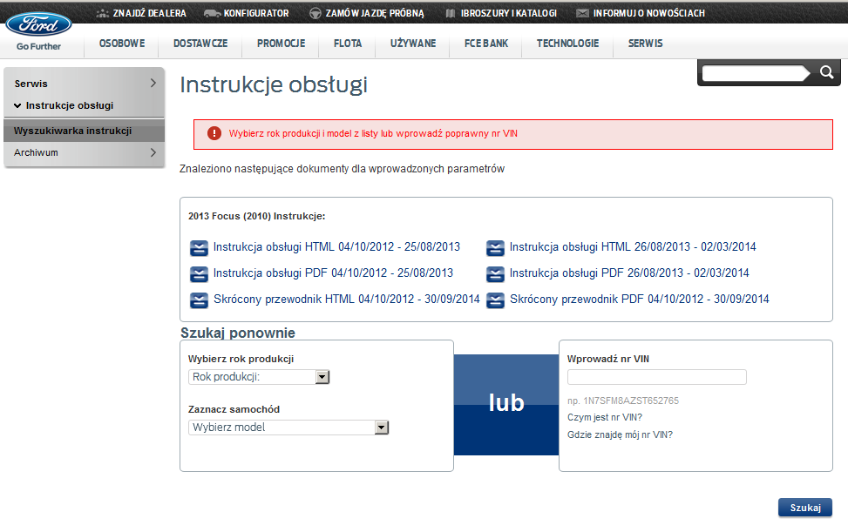Collapse the Instrukcje obsługi sidebar arrow
Image resolution: width=848 pixels, height=532 pixels.
point(17,106)
